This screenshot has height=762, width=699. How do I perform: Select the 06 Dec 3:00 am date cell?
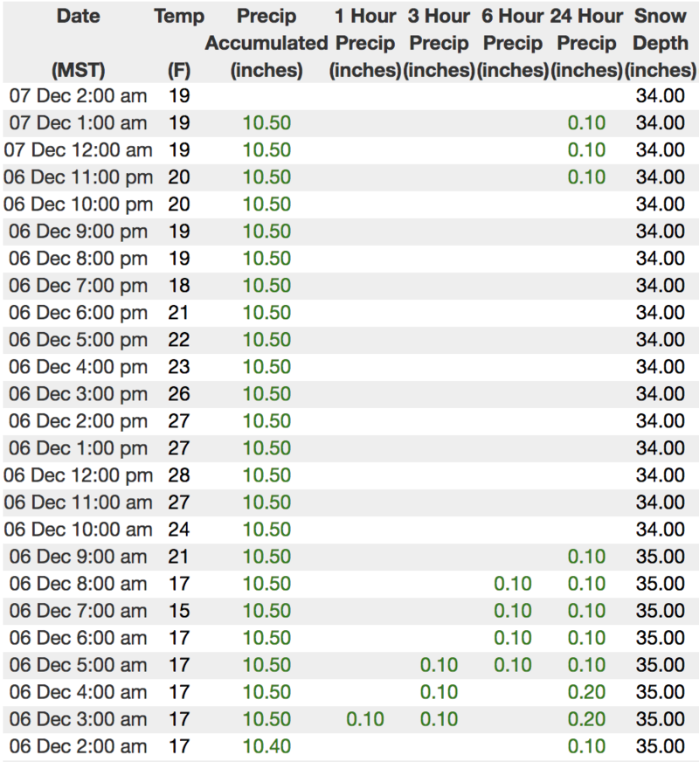tap(78, 720)
